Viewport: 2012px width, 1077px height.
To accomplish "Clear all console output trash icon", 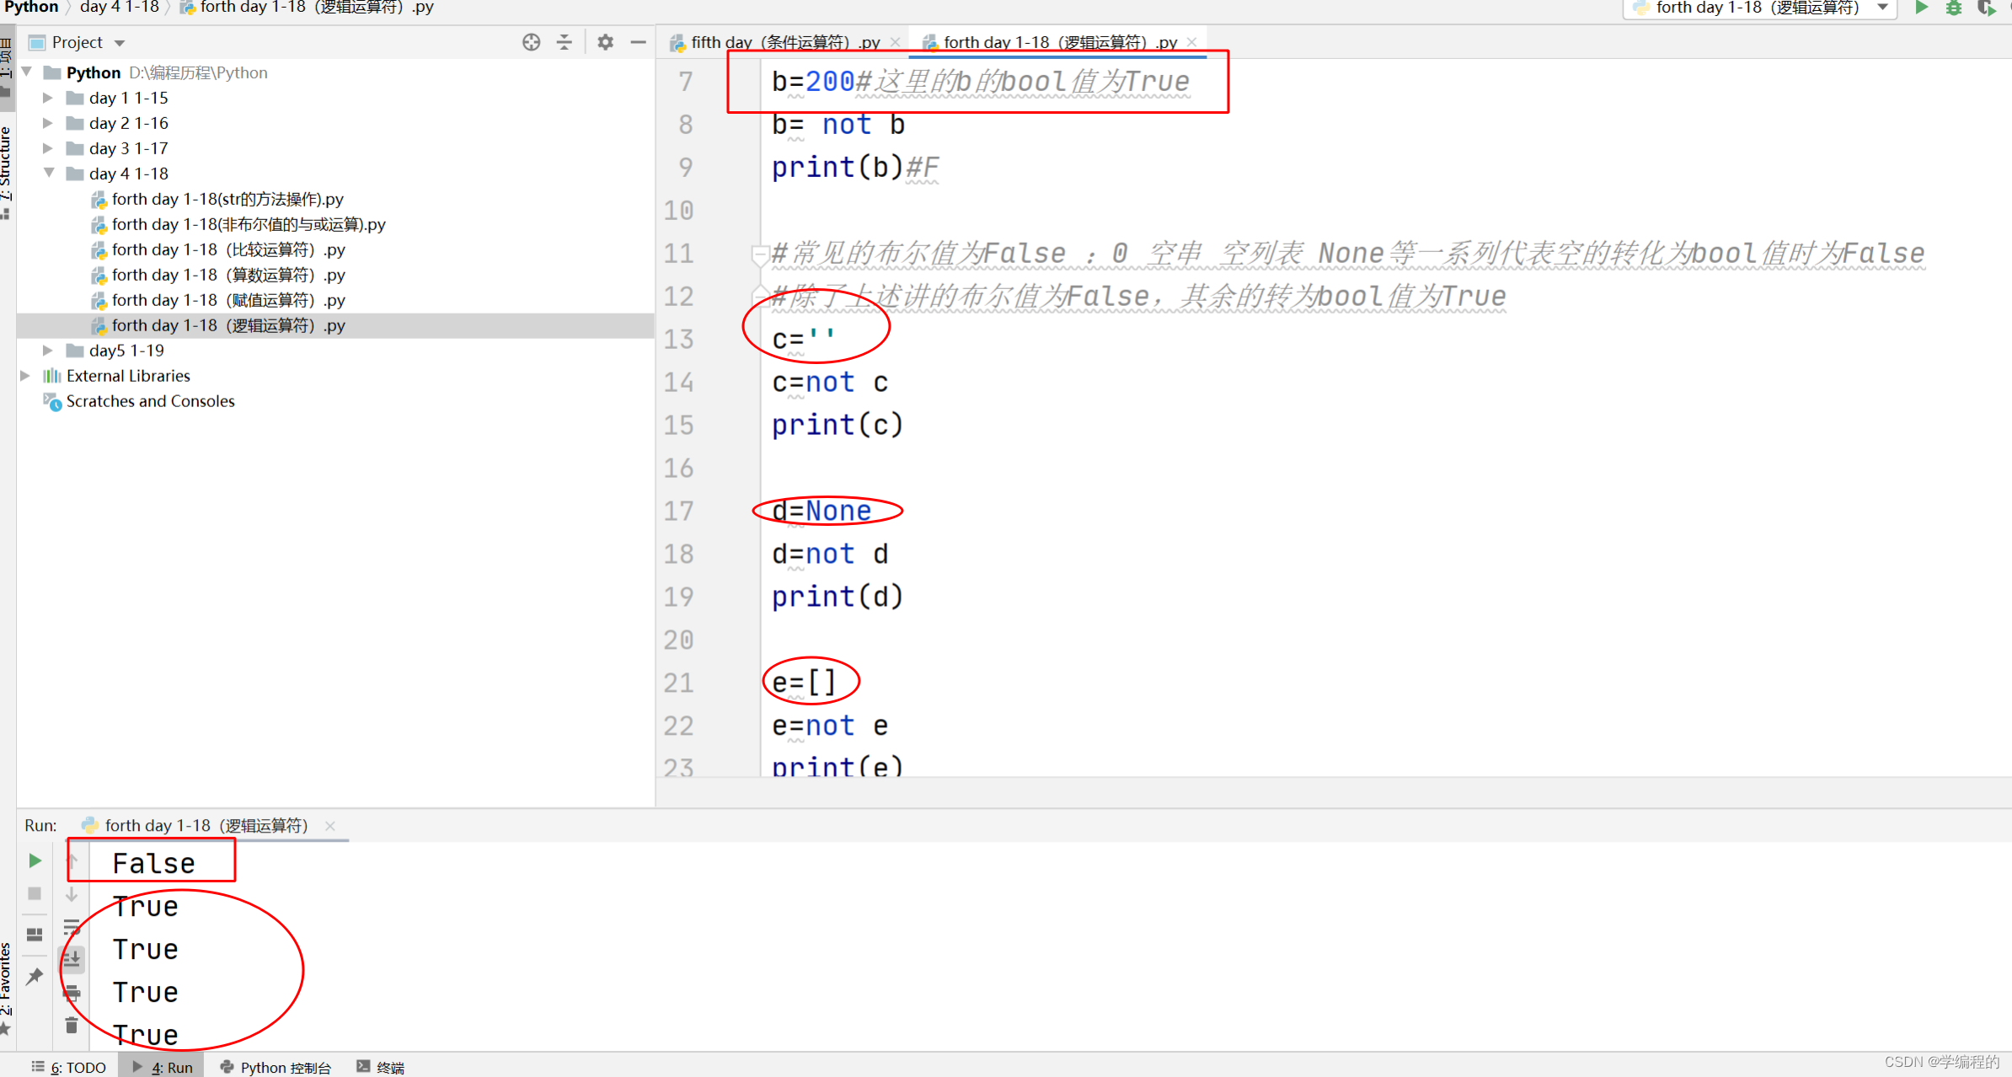I will click(72, 1026).
